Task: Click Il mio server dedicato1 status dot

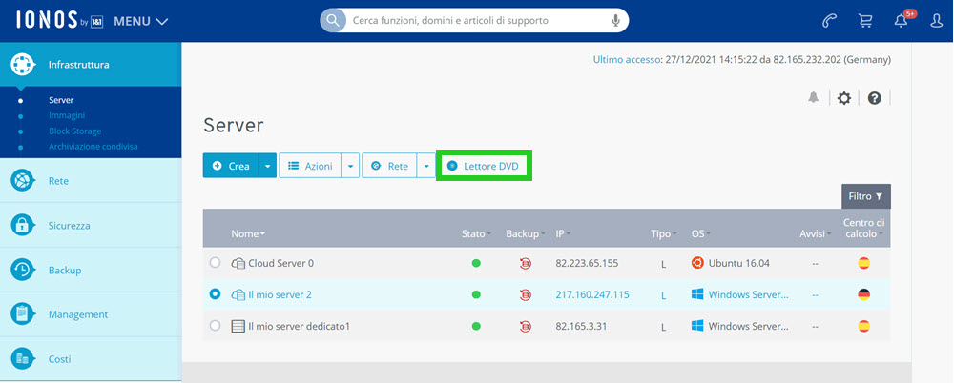Action: pyautogui.click(x=476, y=326)
